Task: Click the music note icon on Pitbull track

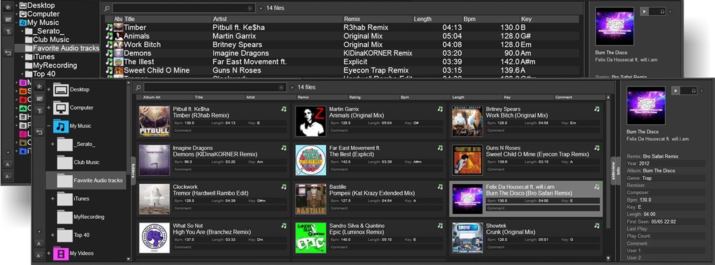Action: [284, 109]
